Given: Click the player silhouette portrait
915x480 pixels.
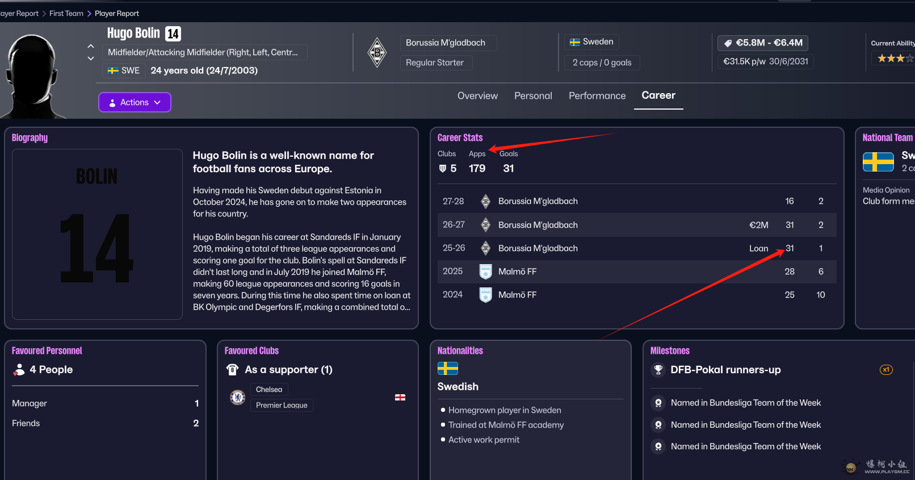Looking at the screenshot, I should pyautogui.click(x=33, y=76).
